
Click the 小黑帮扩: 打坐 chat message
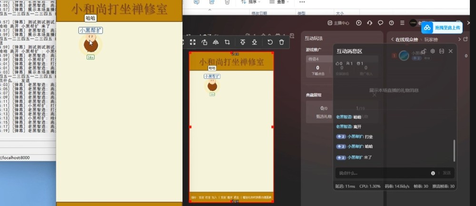(x=354, y=137)
